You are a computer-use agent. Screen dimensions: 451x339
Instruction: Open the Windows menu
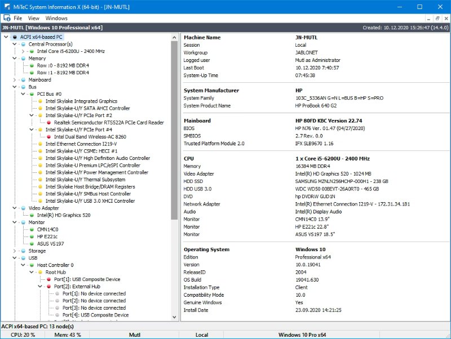pyautogui.click(x=56, y=18)
